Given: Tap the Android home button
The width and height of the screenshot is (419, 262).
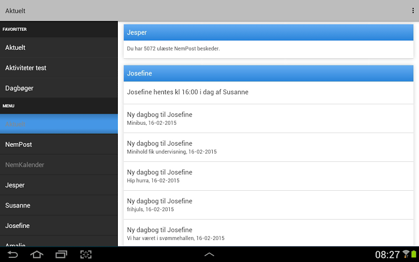Looking at the screenshot, I should [x=37, y=255].
